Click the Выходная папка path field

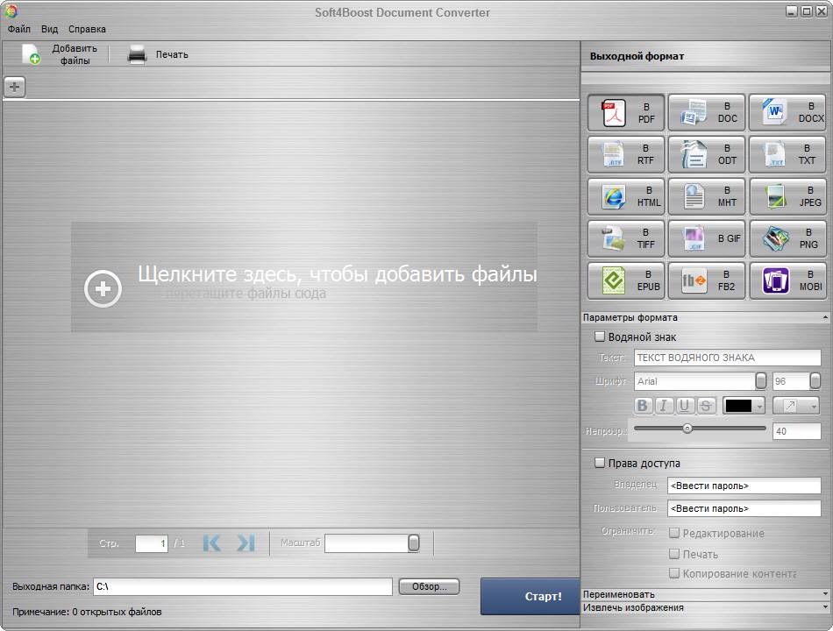point(242,586)
